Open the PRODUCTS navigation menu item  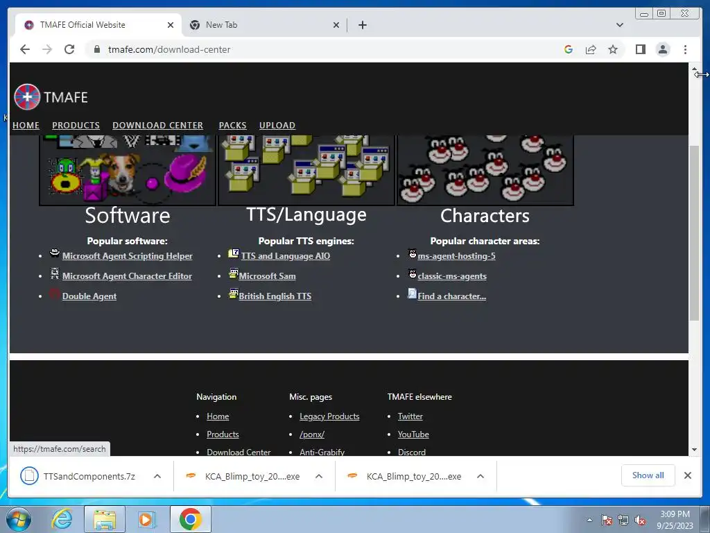pyautogui.click(x=76, y=126)
